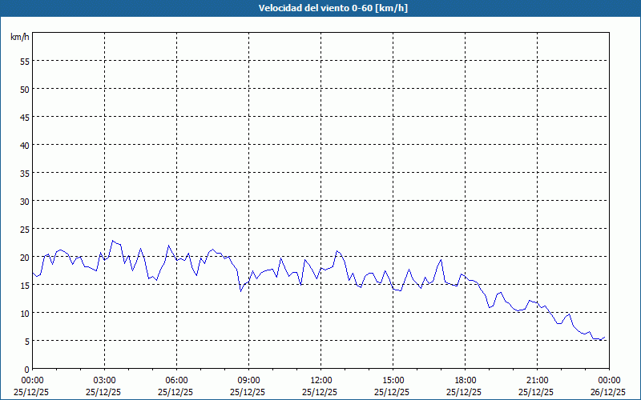Select the 55 y-axis tick label
The image size is (641, 400).
tap(24, 61)
